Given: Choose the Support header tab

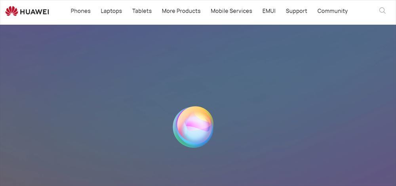Looking at the screenshot, I should (x=297, y=11).
